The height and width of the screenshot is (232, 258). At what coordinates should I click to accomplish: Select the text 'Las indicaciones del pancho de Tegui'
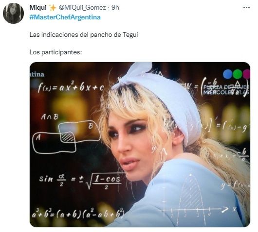pos(84,35)
